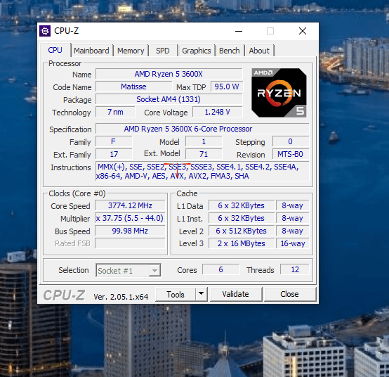Click the Ext. Model value 71
The height and width of the screenshot is (377, 389).
(x=204, y=154)
